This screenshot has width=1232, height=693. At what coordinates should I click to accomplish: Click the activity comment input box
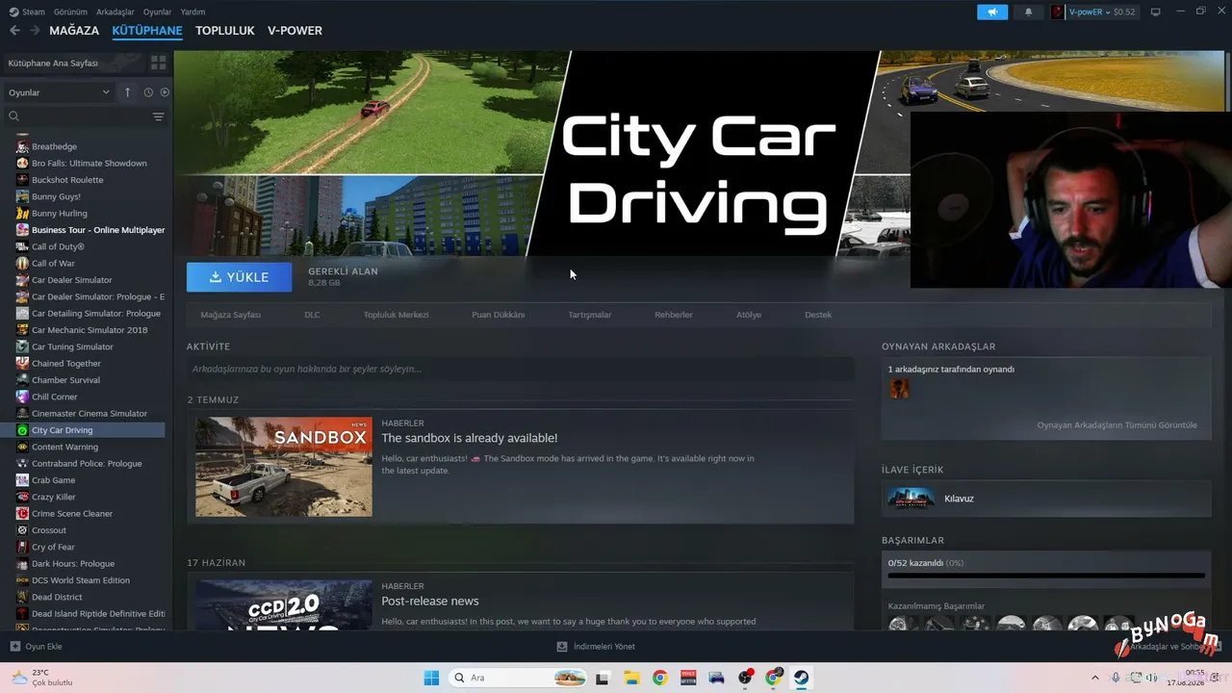(x=521, y=369)
